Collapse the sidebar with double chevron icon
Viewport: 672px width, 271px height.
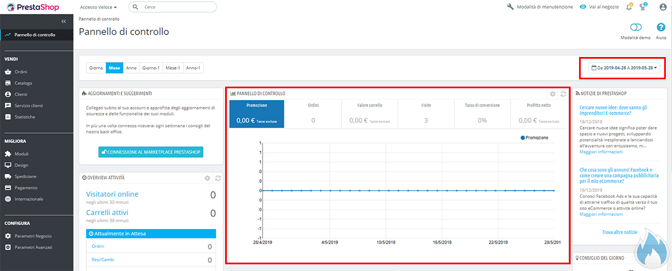point(63,21)
